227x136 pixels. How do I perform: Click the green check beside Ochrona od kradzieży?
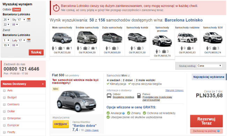144,113
